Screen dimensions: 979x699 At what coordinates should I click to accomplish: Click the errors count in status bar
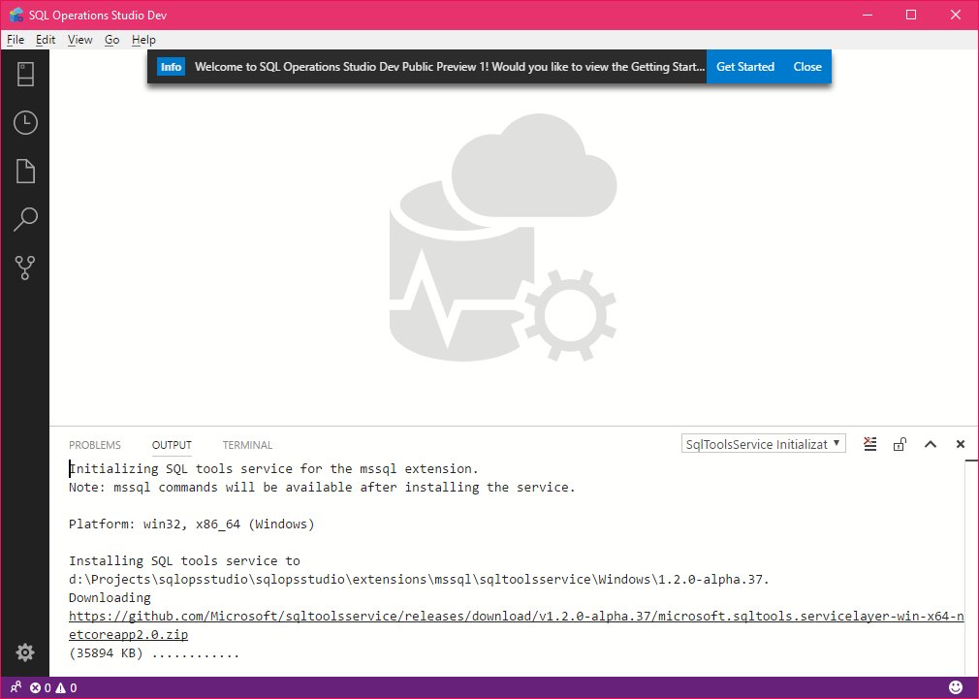(x=41, y=687)
